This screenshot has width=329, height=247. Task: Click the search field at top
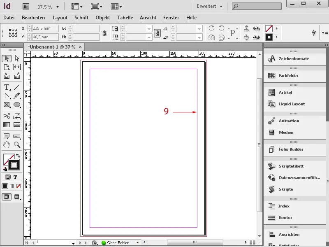coord(257,6)
